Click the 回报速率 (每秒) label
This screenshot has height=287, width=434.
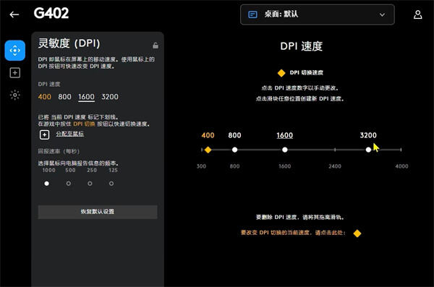point(59,151)
